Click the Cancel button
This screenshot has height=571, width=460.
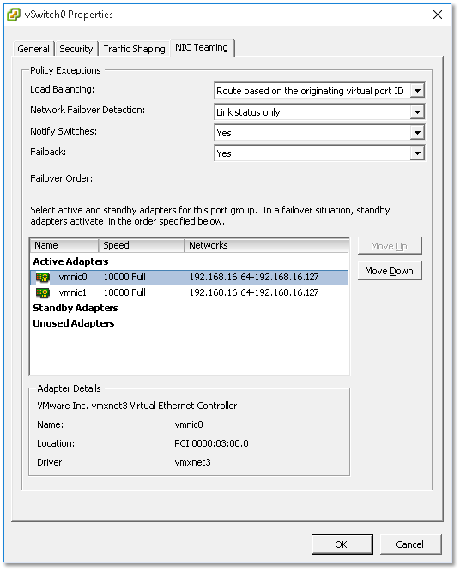point(410,544)
